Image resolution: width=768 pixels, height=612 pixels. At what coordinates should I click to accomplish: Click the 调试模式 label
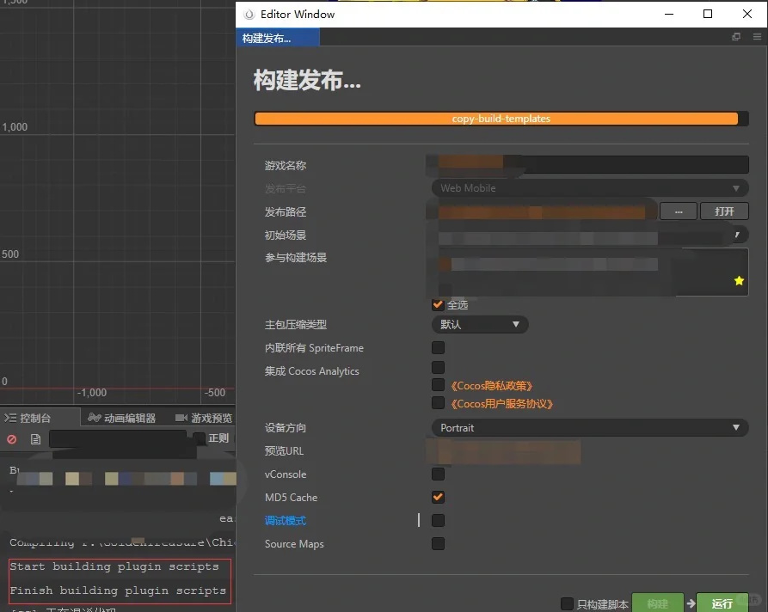(x=285, y=520)
